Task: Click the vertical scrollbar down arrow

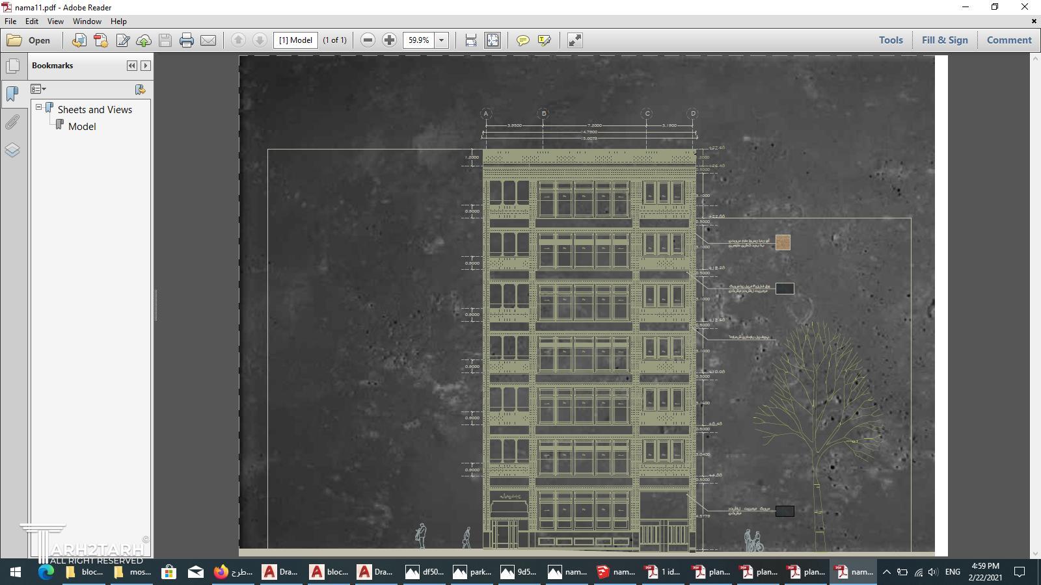Action: click(1034, 553)
